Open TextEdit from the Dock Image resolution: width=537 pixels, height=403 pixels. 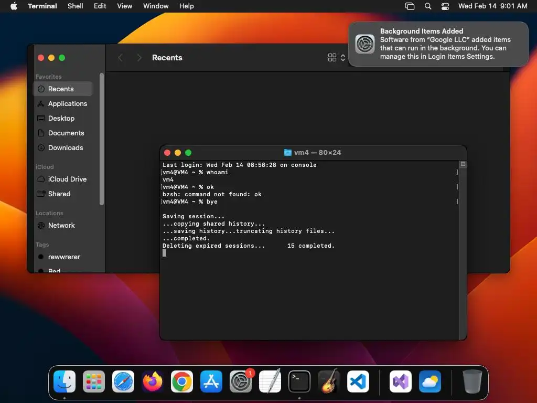pyautogui.click(x=270, y=381)
